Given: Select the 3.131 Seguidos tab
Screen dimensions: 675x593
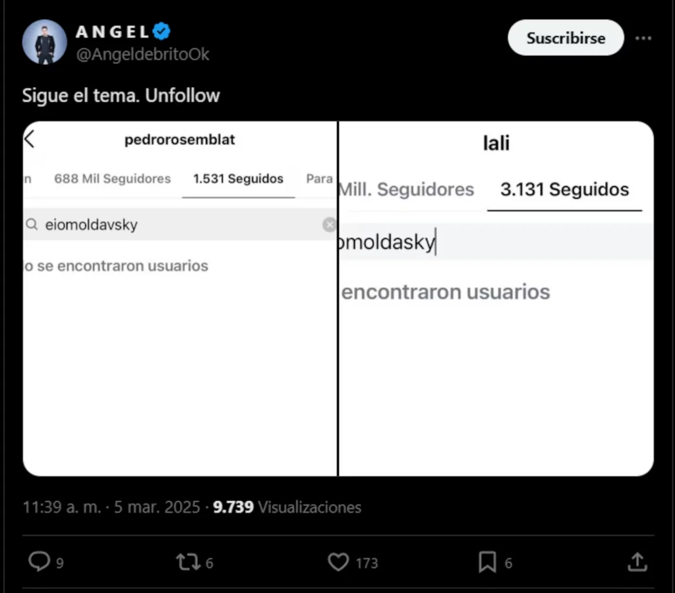Looking at the screenshot, I should coord(564,190).
